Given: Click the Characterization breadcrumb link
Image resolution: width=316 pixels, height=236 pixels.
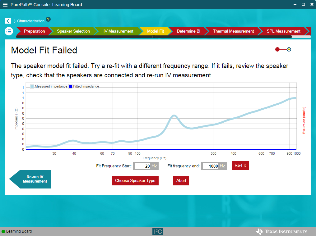Looking at the screenshot, I should tap(30, 21).
